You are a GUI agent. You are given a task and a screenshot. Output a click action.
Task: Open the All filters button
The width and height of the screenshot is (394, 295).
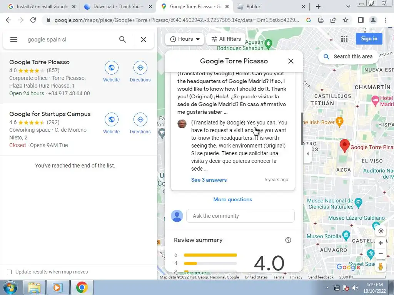click(226, 39)
